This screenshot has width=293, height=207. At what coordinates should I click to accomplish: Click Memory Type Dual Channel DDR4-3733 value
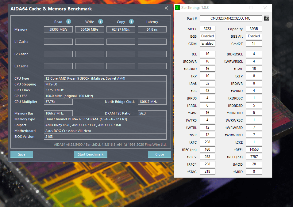[105, 119]
